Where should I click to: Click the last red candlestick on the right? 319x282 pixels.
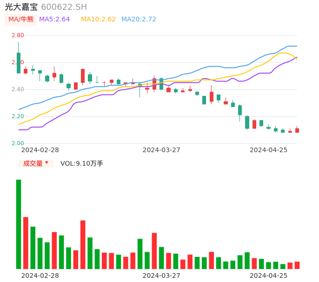297,131
